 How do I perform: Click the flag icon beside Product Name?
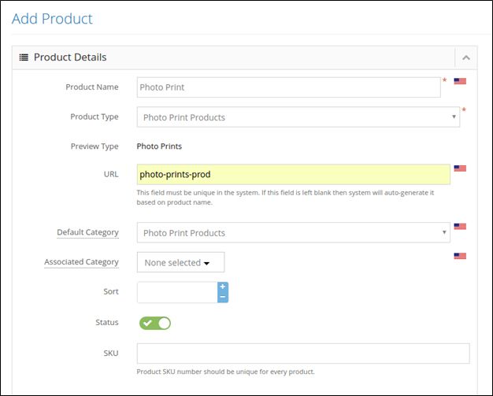[460, 81]
